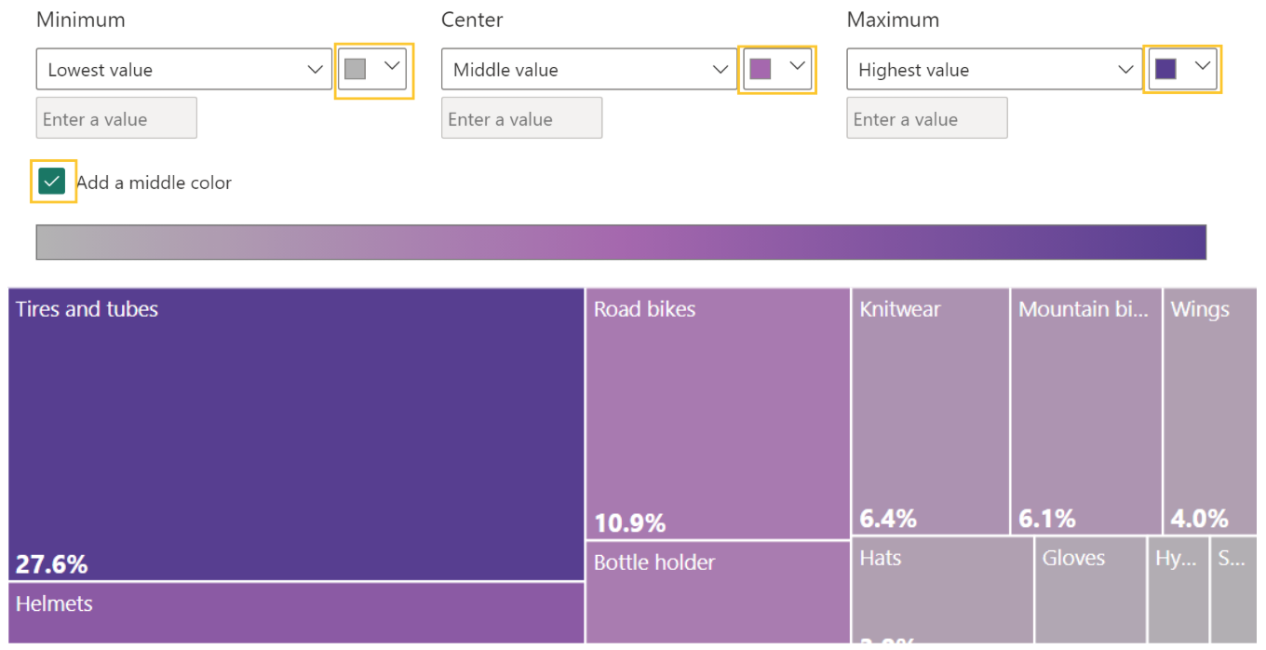
Task: Select the Road bikes treemap tile
Action: 718,413
